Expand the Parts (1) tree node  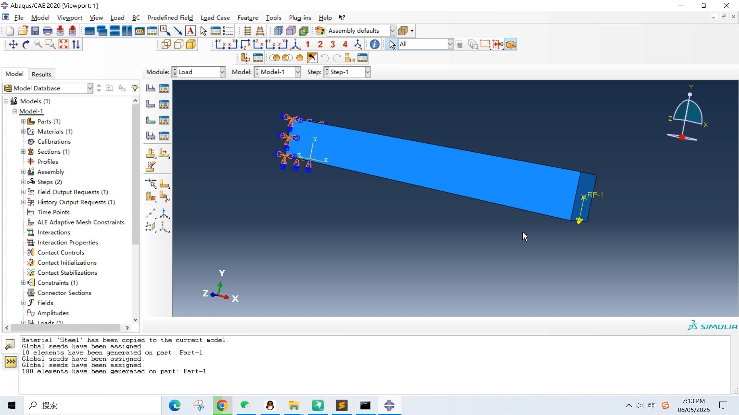(23, 121)
